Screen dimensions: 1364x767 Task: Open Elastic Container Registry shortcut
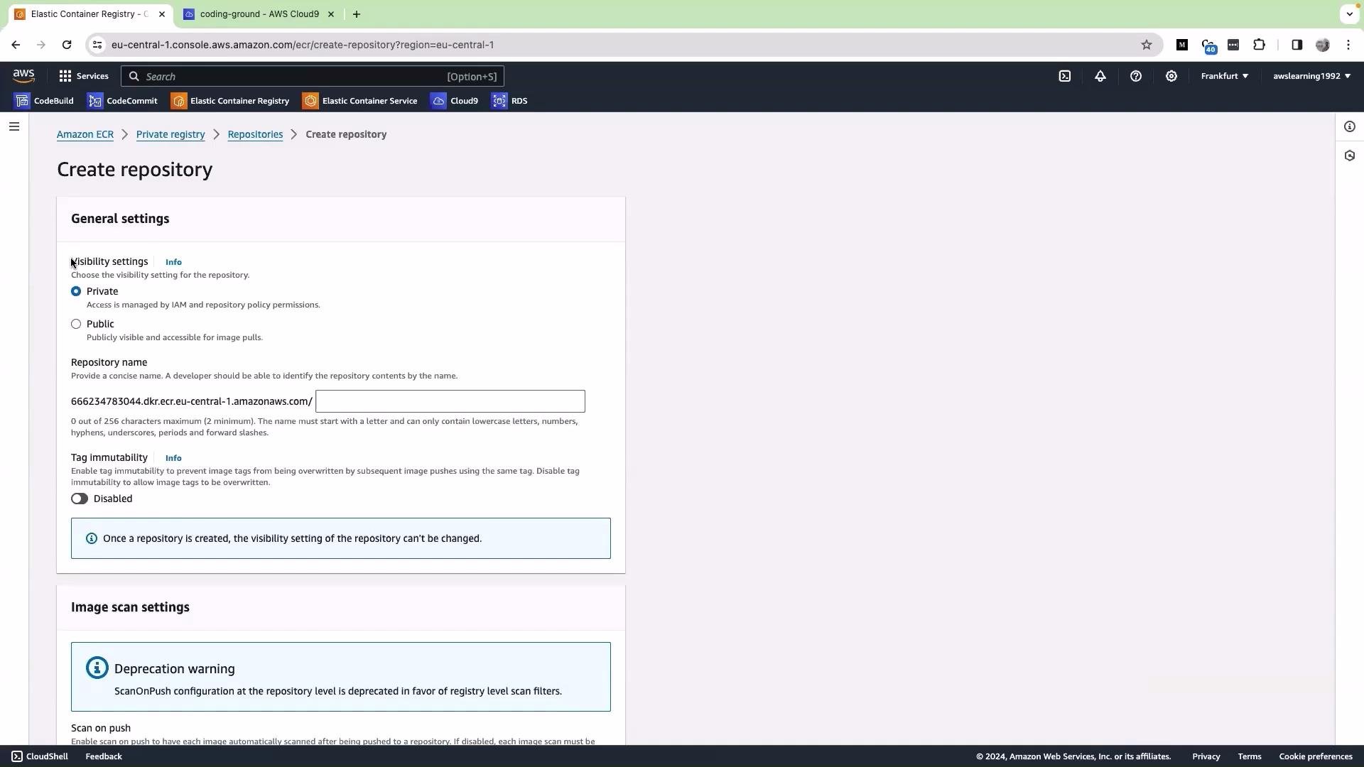[x=230, y=101]
